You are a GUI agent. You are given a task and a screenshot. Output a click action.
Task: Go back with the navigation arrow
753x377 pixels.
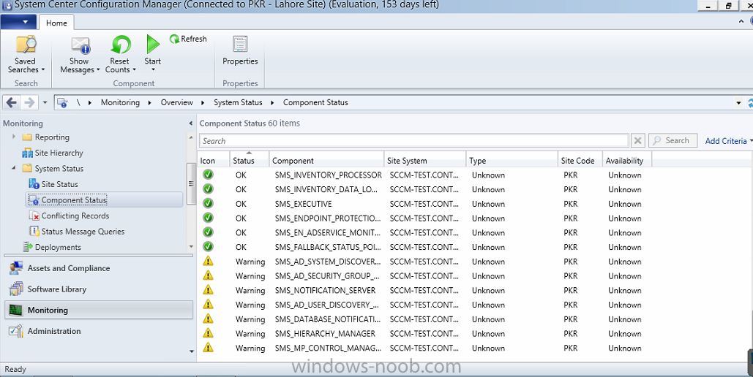coord(12,102)
